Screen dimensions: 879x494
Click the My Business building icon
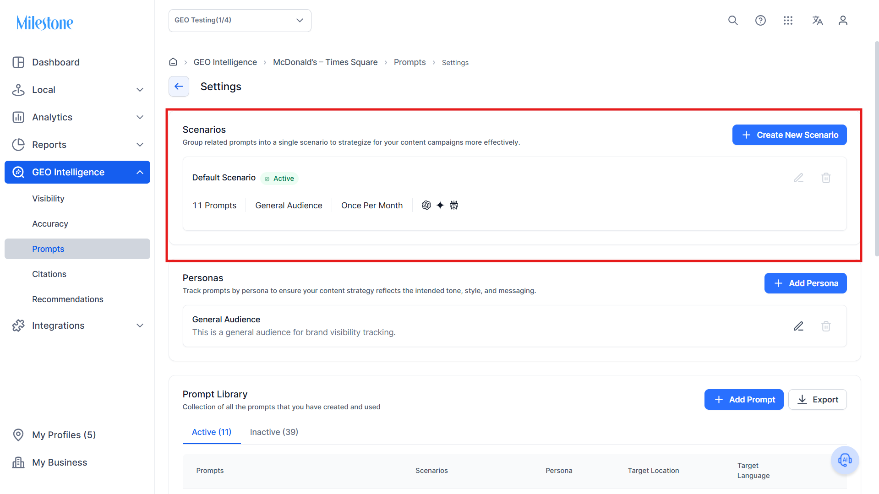click(18, 462)
